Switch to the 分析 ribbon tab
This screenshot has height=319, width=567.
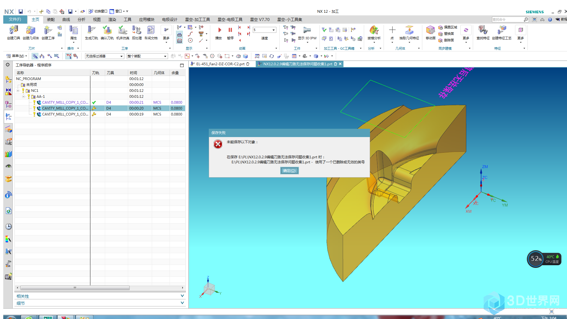pos(82,19)
